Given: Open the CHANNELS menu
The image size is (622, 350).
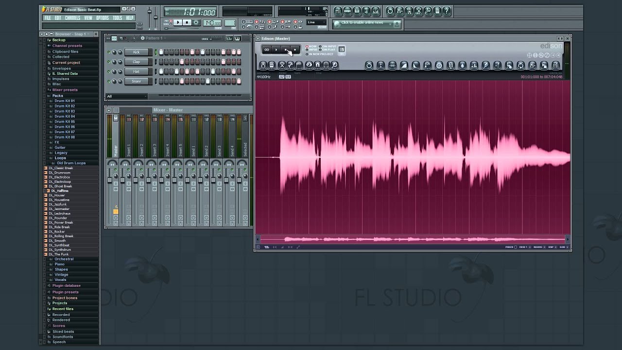Looking at the screenshot, I should [72, 18].
